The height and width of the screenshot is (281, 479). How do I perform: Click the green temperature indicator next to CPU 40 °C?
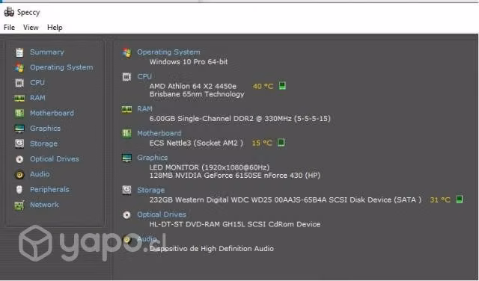coord(282,86)
